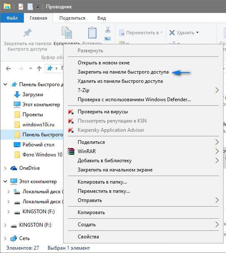The image size is (226, 253).
Task: Choose Pin to Quick Access in the context menu
Action: point(123,72)
